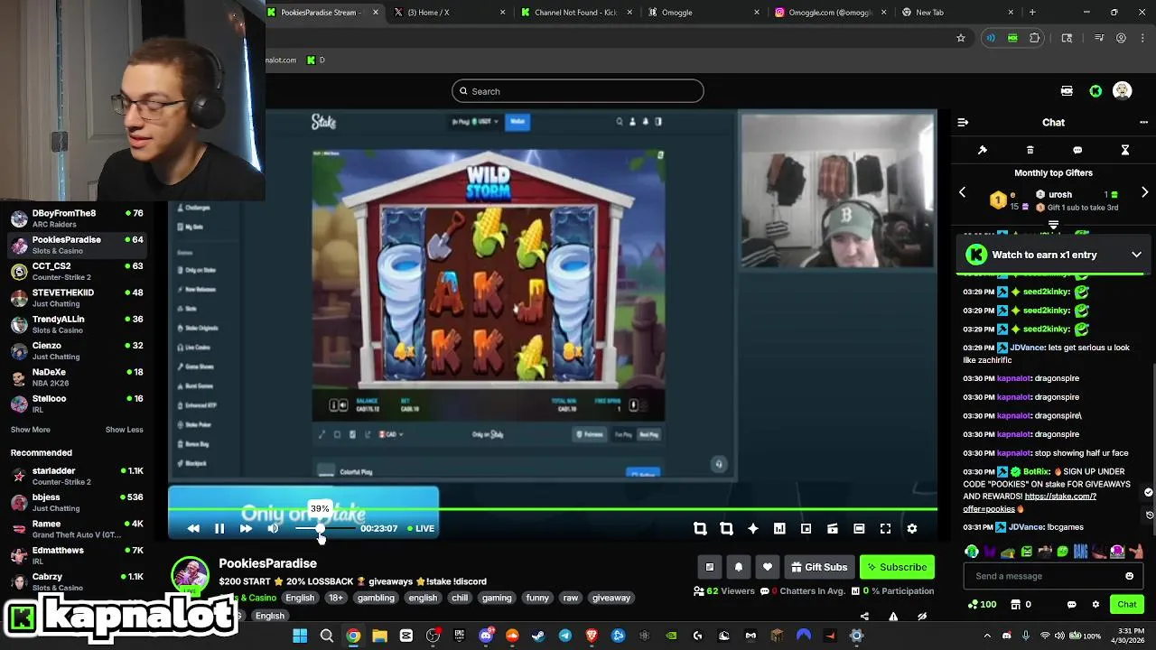Image resolution: width=1156 pixels, height=650 pixels.
Task: Click the clip icon in player controls
Action: (833, 529)
